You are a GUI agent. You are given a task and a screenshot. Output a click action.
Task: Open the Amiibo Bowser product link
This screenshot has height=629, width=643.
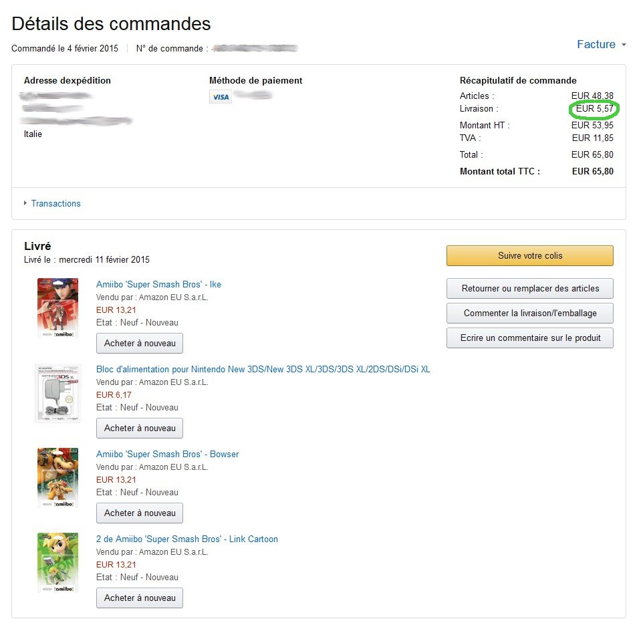pyautogui.click(x=167, y=454)
